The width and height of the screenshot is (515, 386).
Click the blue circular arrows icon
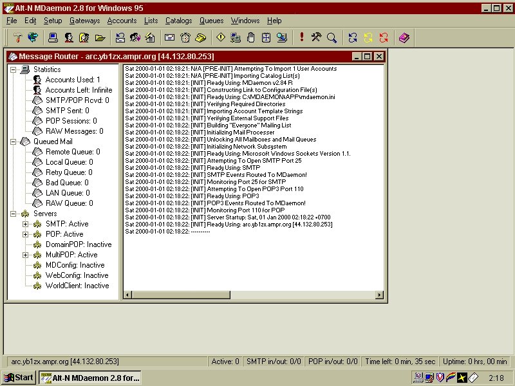pos(352,38)
